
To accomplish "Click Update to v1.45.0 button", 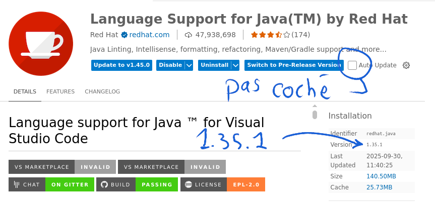I will pyautogui.click(x=122, y=65).
